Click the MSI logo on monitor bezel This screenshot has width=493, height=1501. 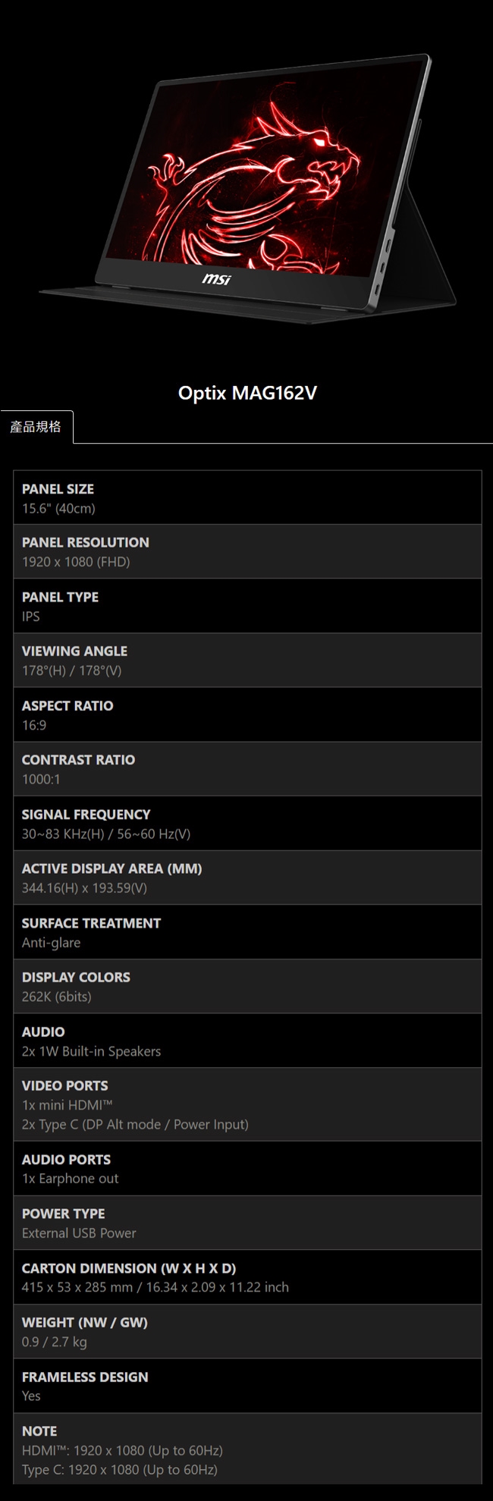[216, 280]
